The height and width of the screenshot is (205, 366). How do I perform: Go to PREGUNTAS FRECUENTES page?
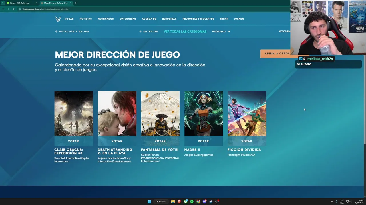point(198,19)
